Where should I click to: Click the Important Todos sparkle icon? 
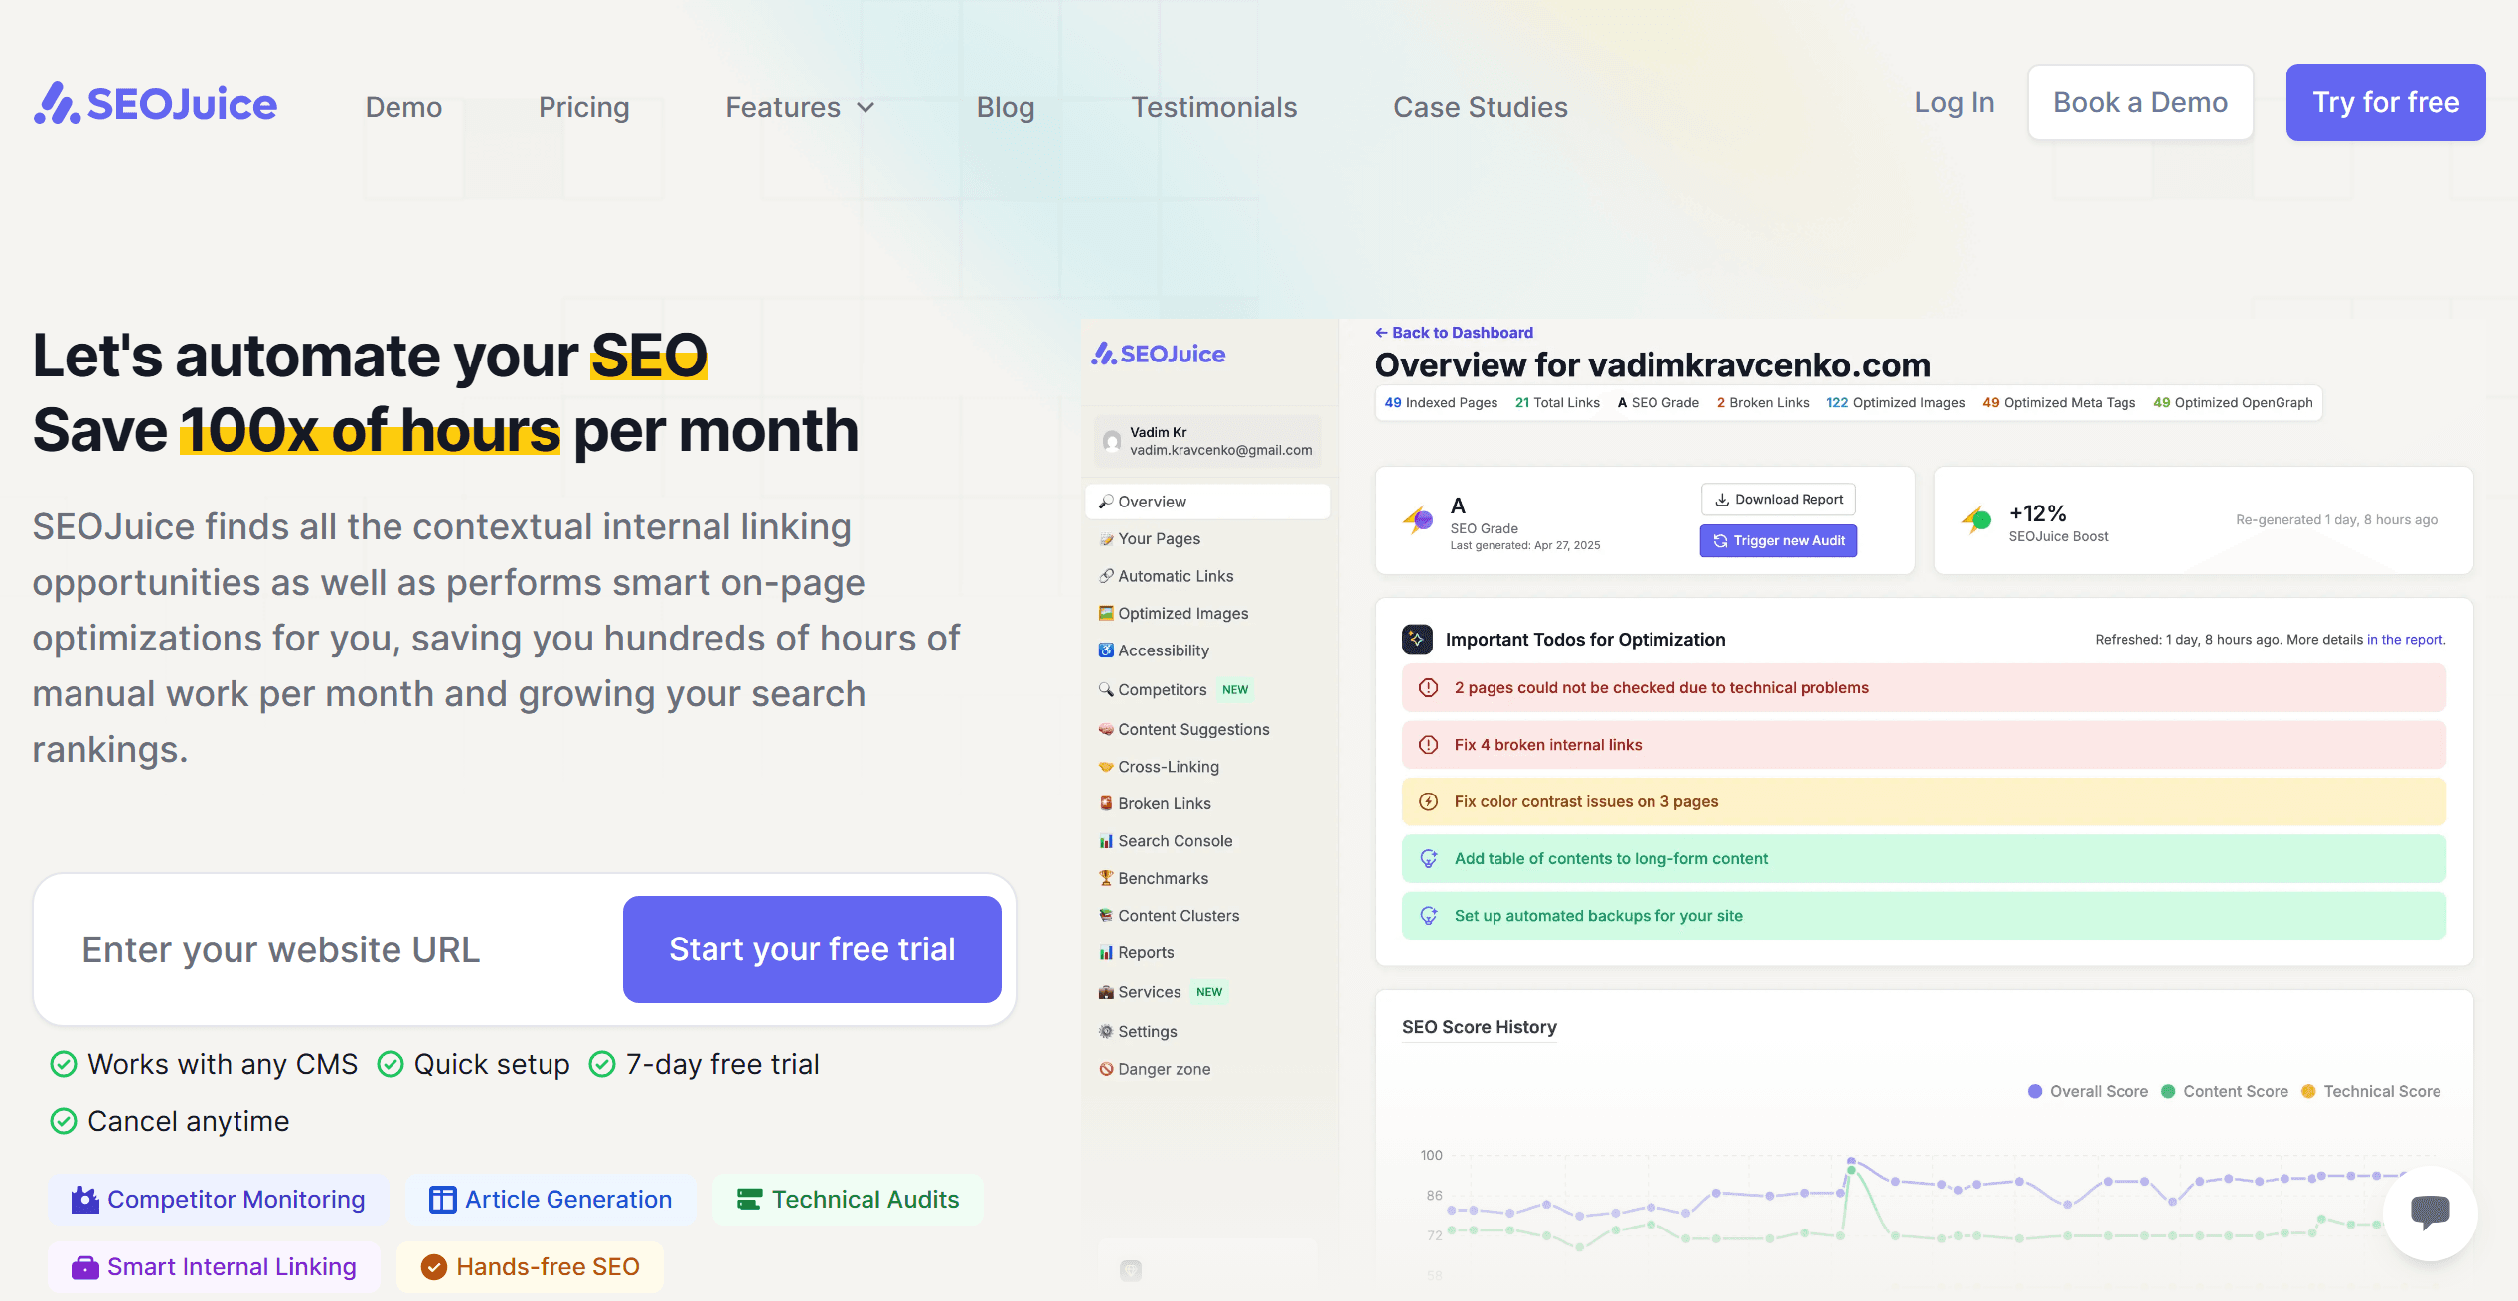click(x=1417, y=640)
